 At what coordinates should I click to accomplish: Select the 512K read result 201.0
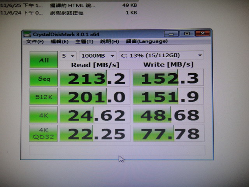point(95,96)
